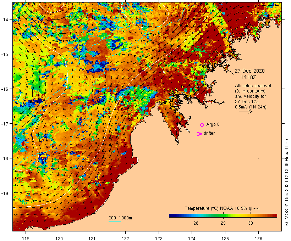291x241 pixels.
Task: Click the latitude label -18
Action: click(5, 158)
